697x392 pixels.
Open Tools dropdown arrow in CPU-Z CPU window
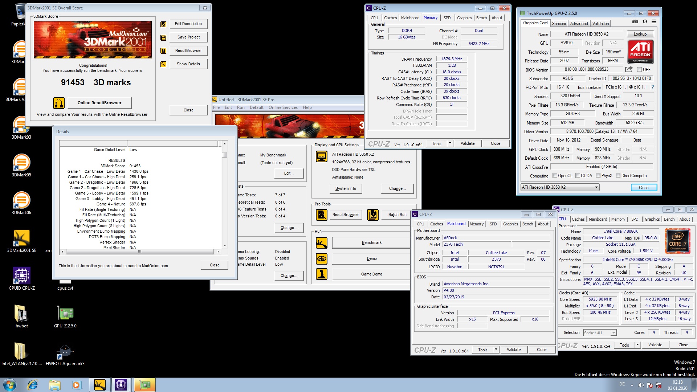coord(637,345)
